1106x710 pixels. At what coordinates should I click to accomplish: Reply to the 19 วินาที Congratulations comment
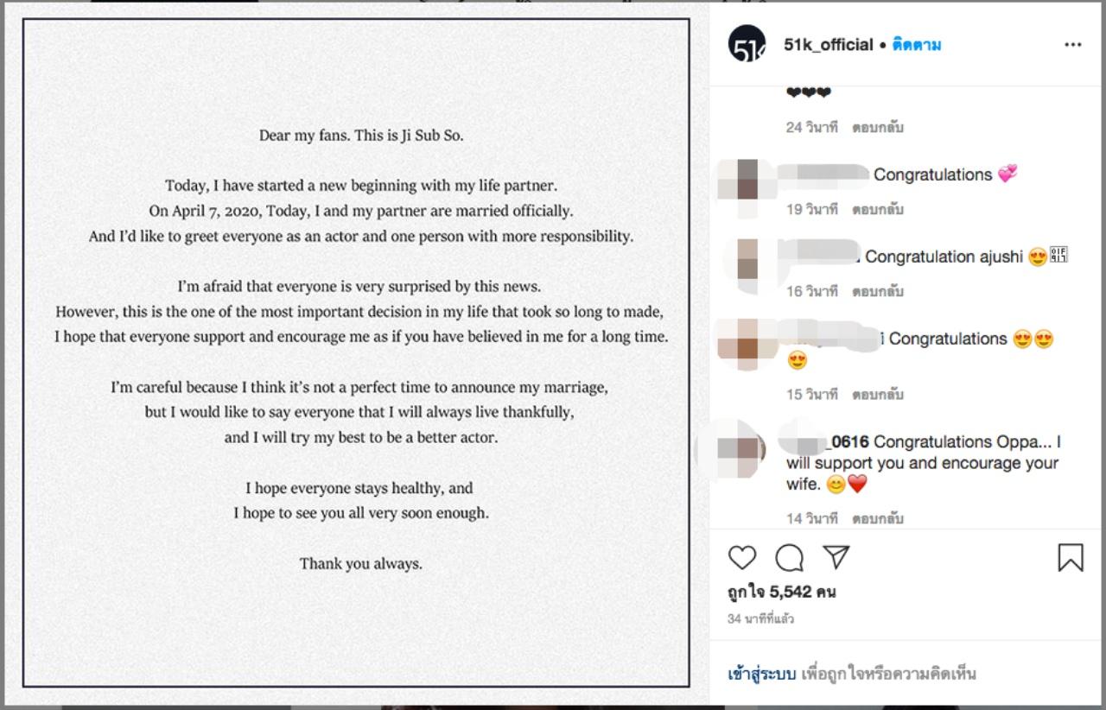[x=877, y=210]
